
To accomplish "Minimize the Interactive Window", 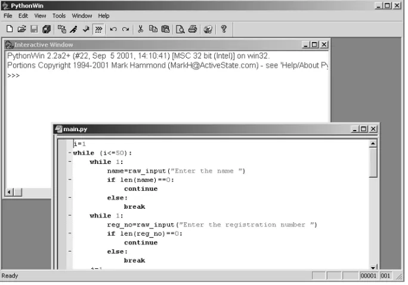I will [x=306, y=45].
